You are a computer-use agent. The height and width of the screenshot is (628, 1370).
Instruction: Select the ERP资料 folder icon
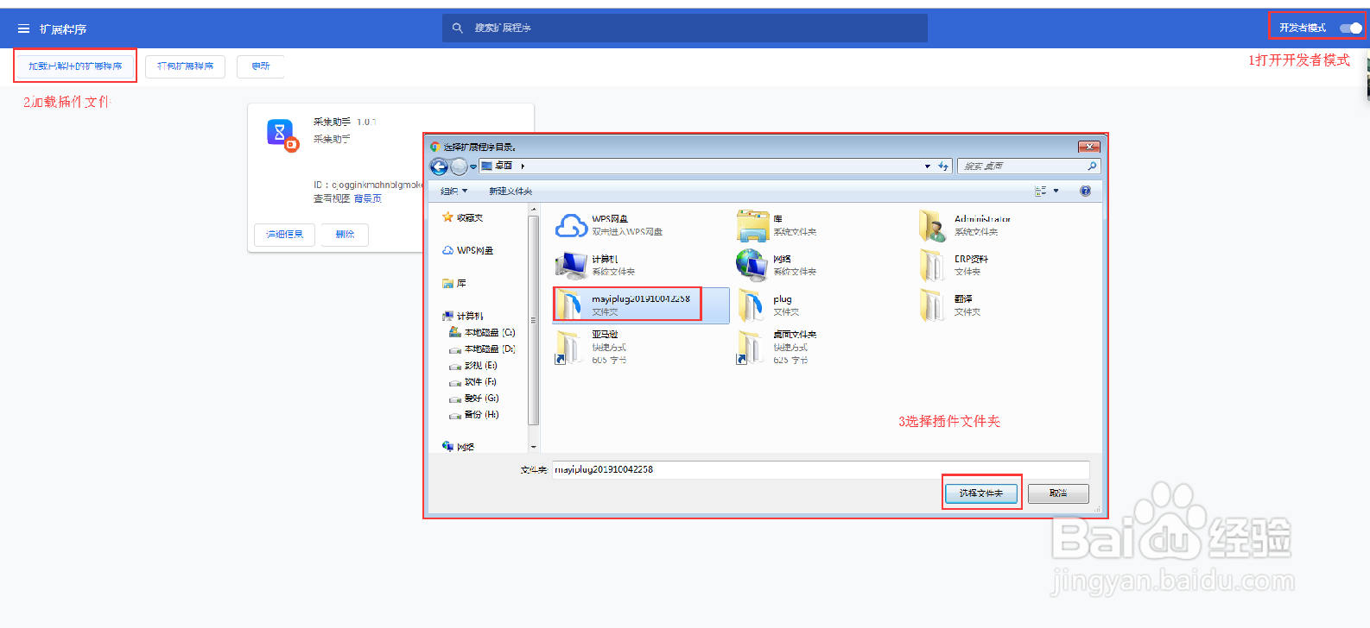(x=933, y=266)
